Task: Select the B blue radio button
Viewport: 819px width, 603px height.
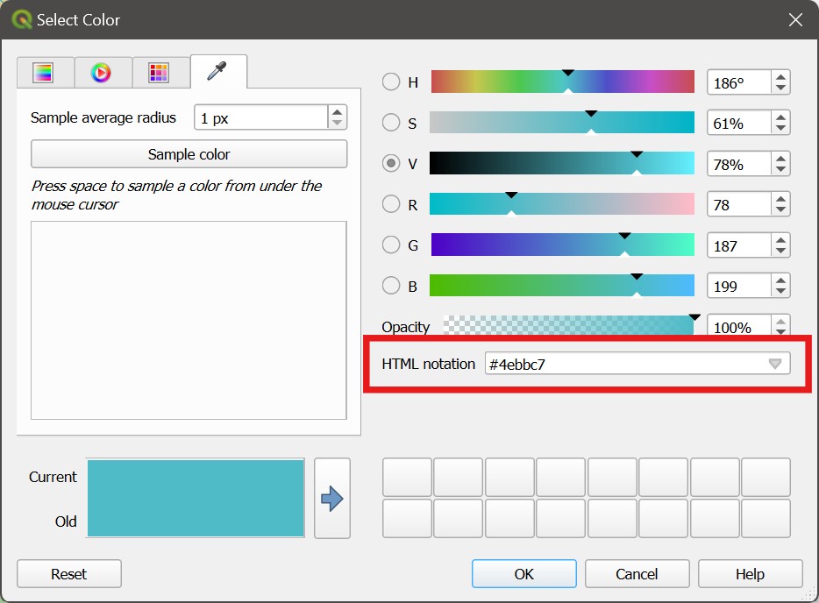Action: (x=391, y=286)
